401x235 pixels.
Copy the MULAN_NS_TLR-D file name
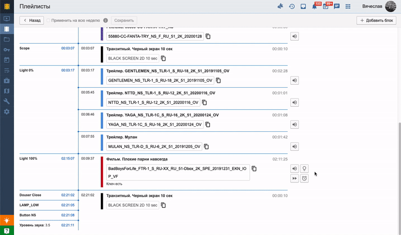pos(207,146)
